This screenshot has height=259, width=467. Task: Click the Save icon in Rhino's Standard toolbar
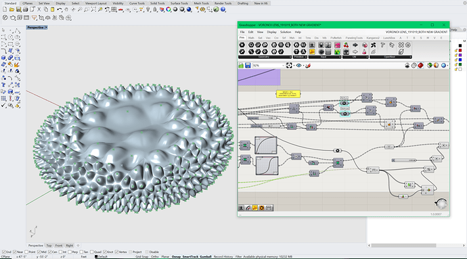(18, 10)
